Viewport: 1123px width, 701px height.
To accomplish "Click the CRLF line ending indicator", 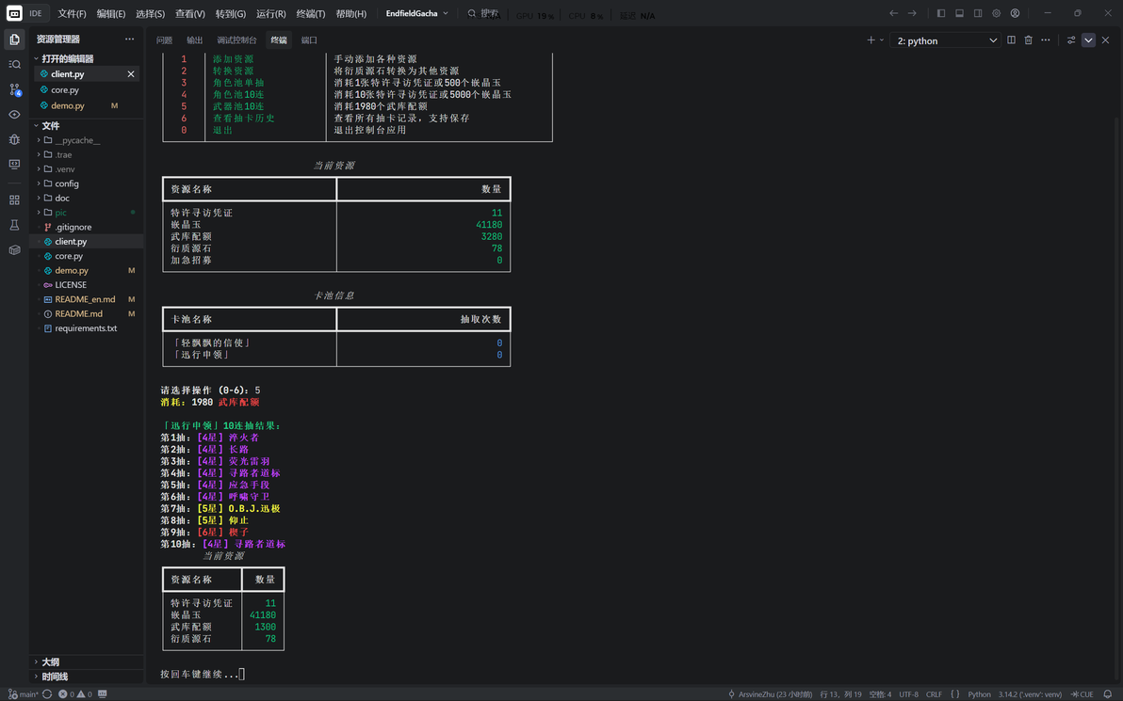I will [x=934, y=693].
